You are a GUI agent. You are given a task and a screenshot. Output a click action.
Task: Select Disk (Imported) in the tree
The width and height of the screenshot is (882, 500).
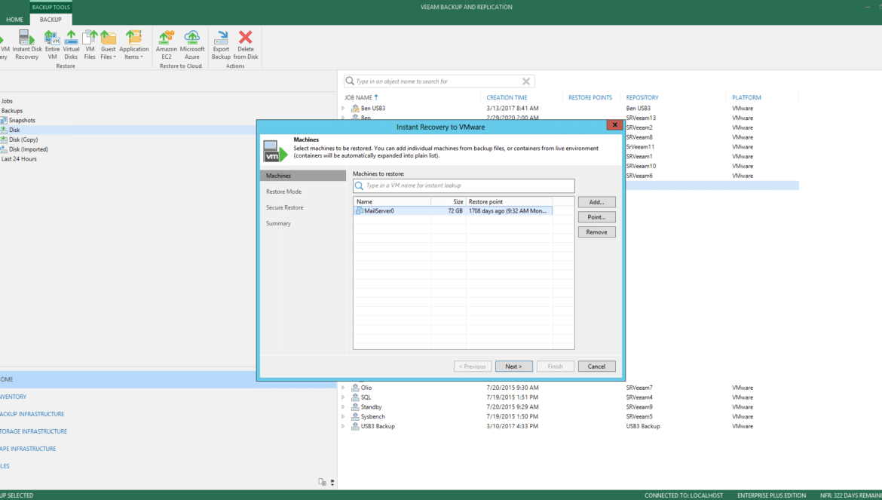click(x=28, y=149)
